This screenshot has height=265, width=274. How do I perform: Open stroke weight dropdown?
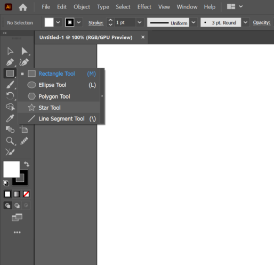140,22
